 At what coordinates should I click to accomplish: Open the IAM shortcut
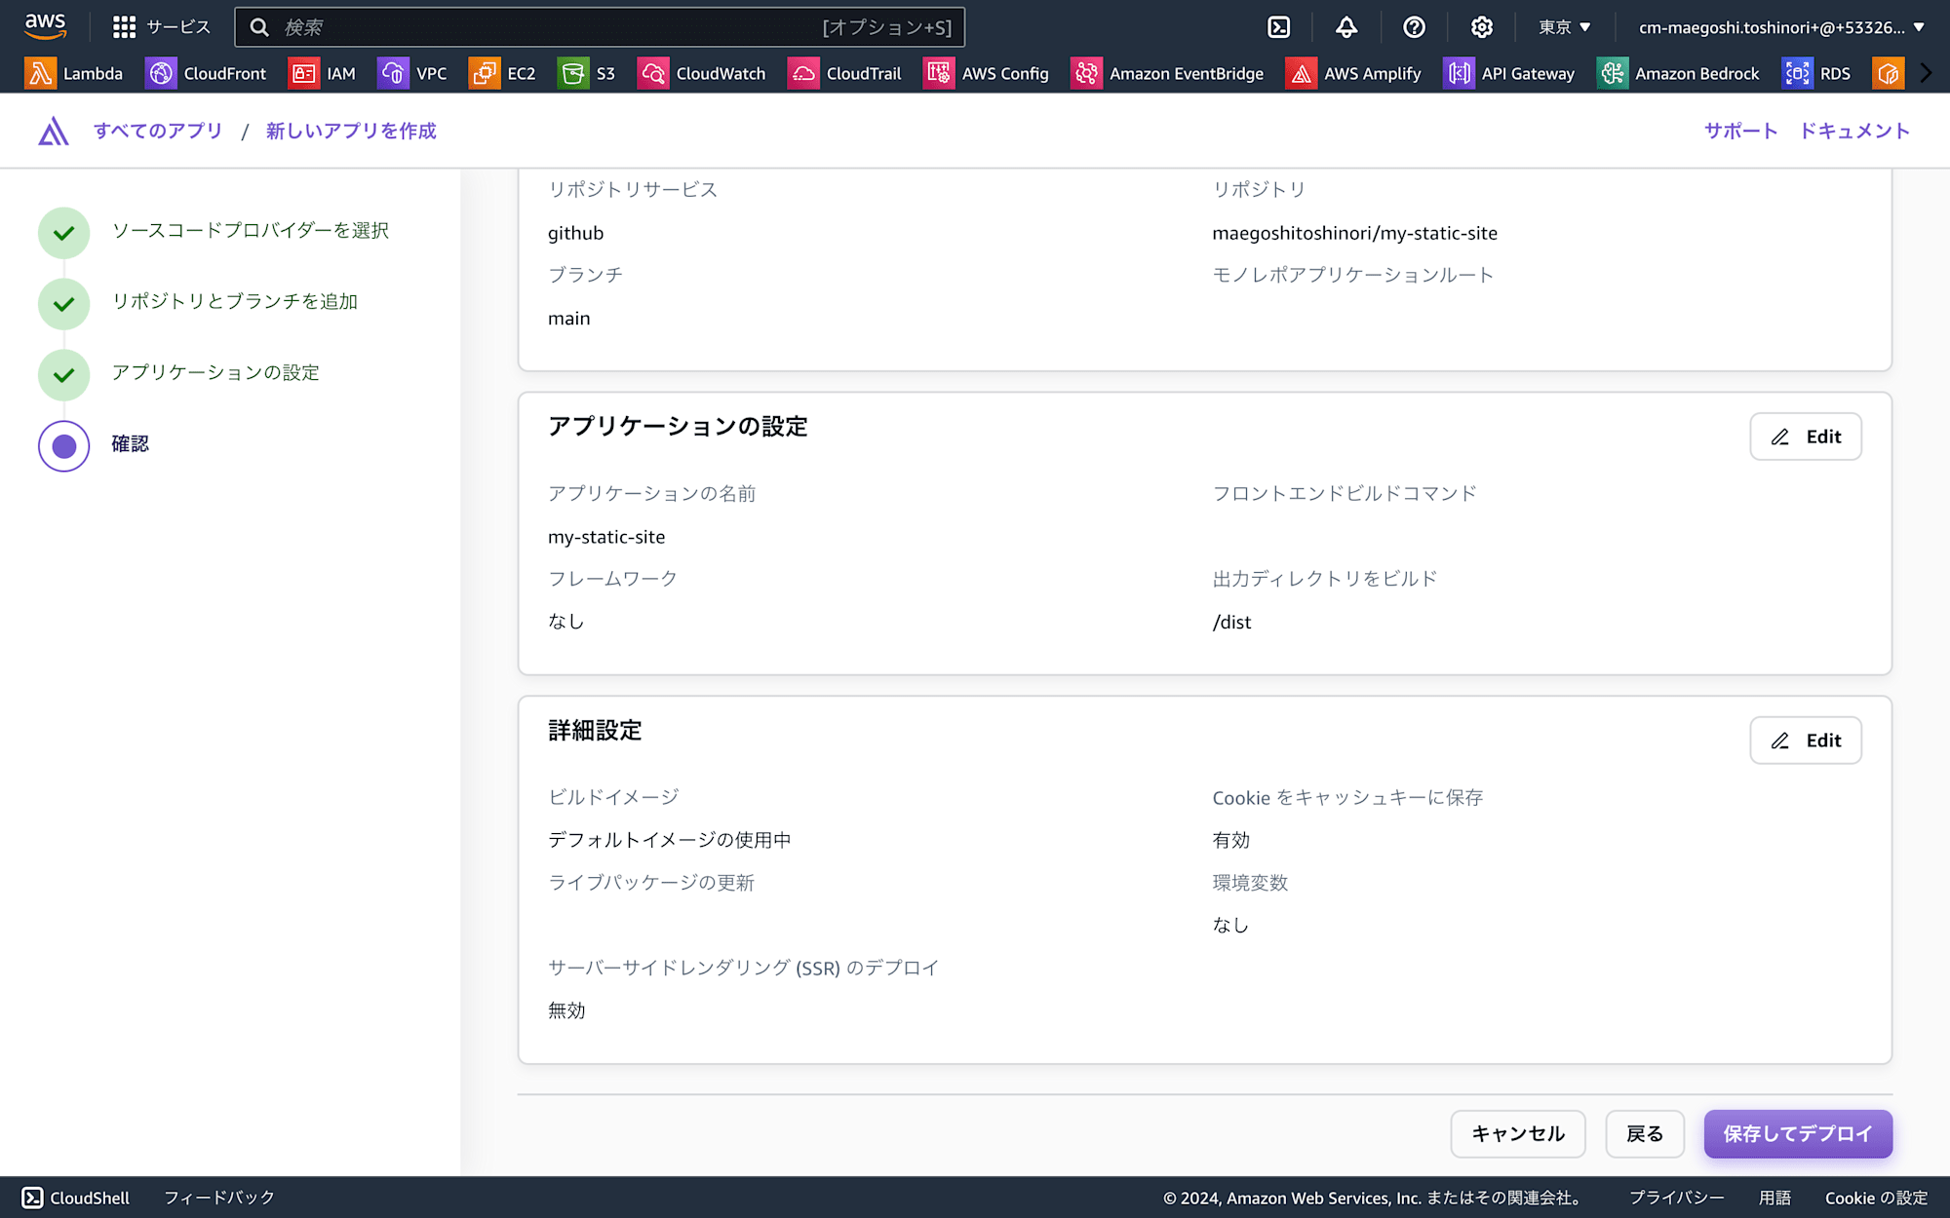click(x=323, y=73)
